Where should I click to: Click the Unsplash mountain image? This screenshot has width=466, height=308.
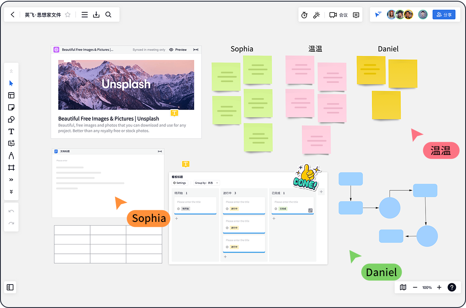click(x=126, y=84)
